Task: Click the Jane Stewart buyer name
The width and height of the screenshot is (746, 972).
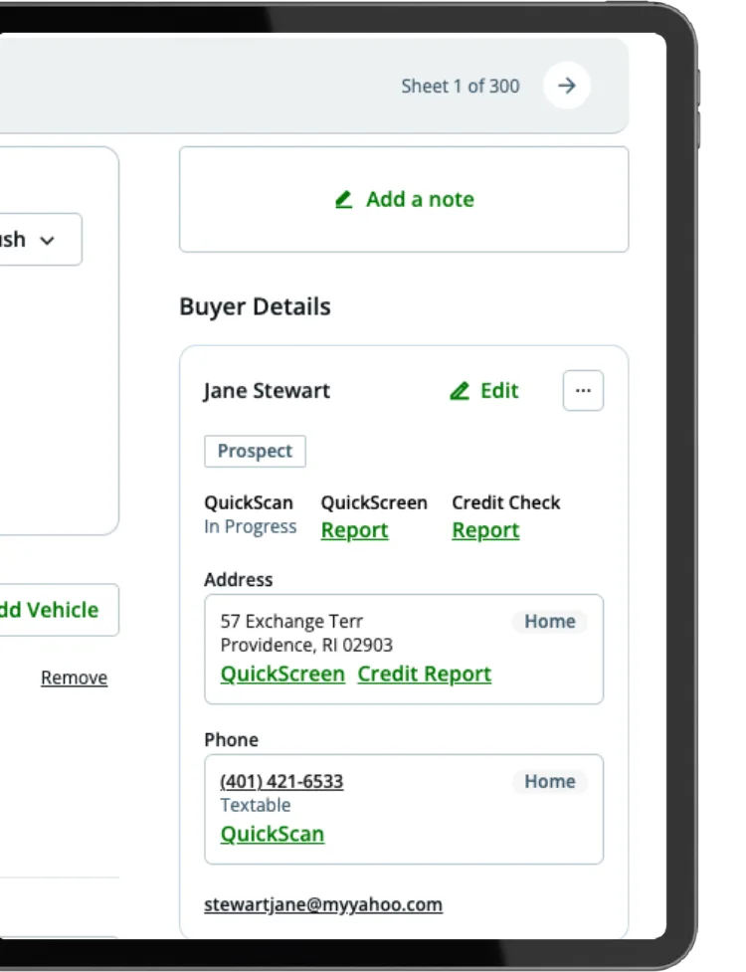Action: click(x=267, y=391)
